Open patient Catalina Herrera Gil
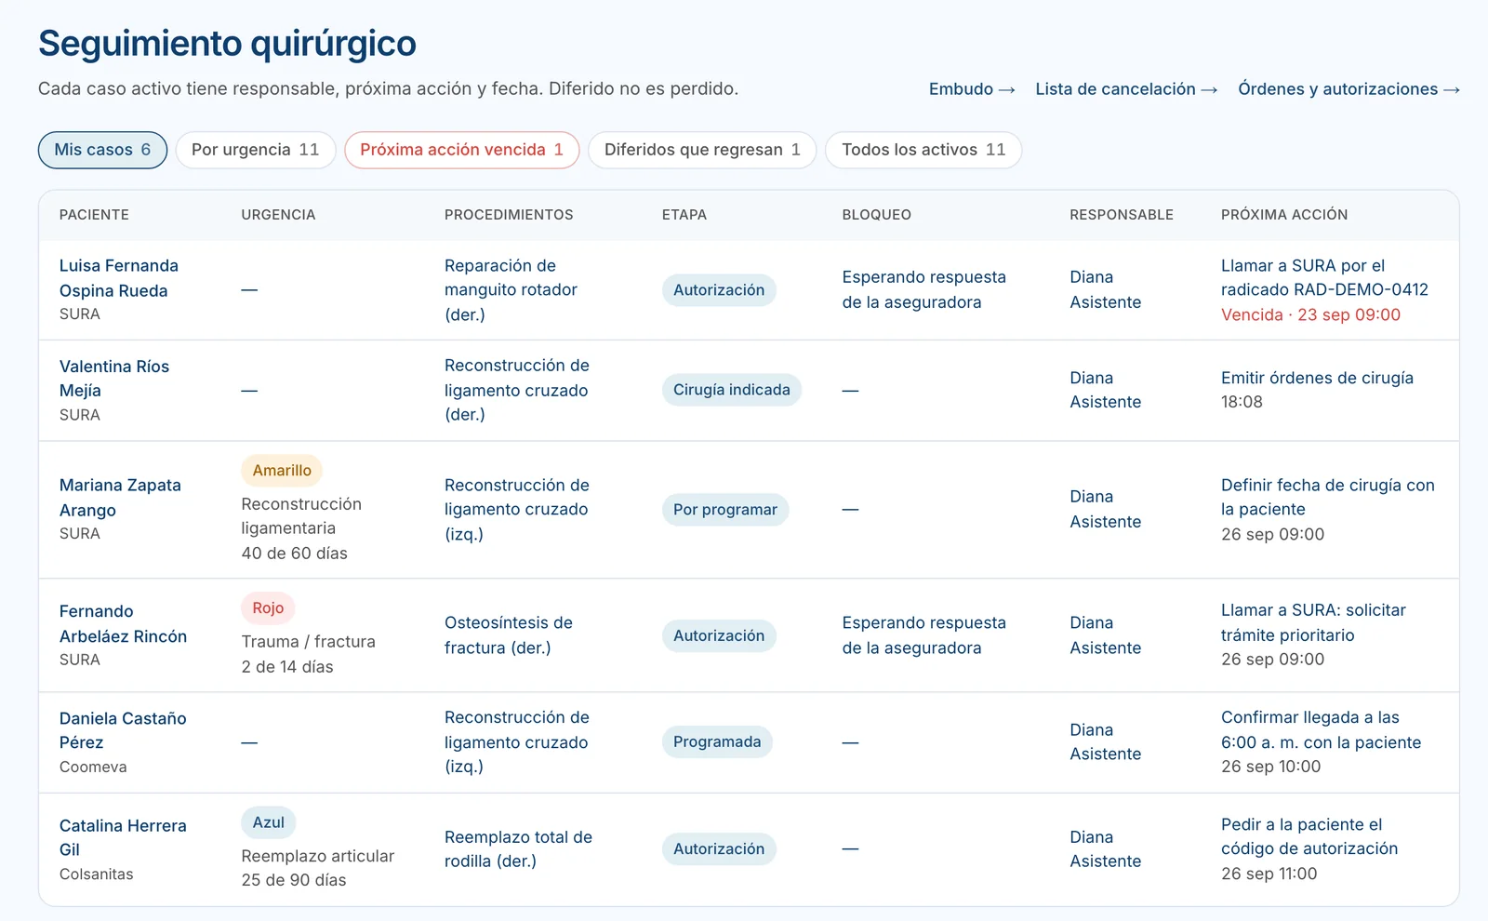Screen dimensions: 1488x921 (123, 837)
